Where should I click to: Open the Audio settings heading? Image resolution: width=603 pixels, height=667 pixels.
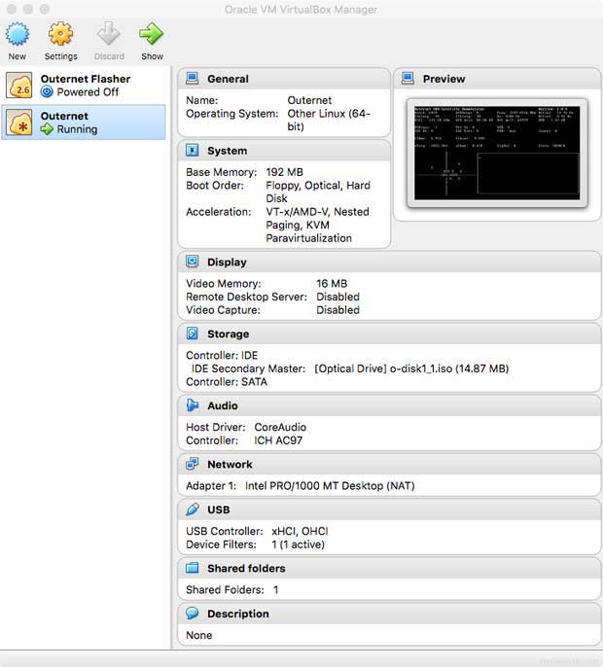click(x=223, y=405)
